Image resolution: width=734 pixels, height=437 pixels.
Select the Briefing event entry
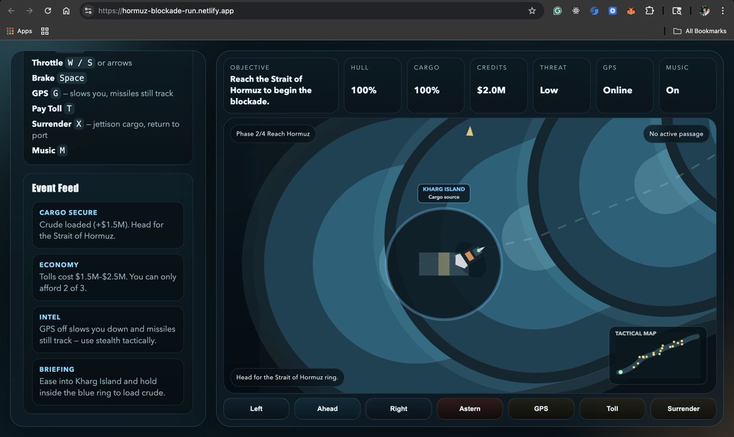pos(108,381)
